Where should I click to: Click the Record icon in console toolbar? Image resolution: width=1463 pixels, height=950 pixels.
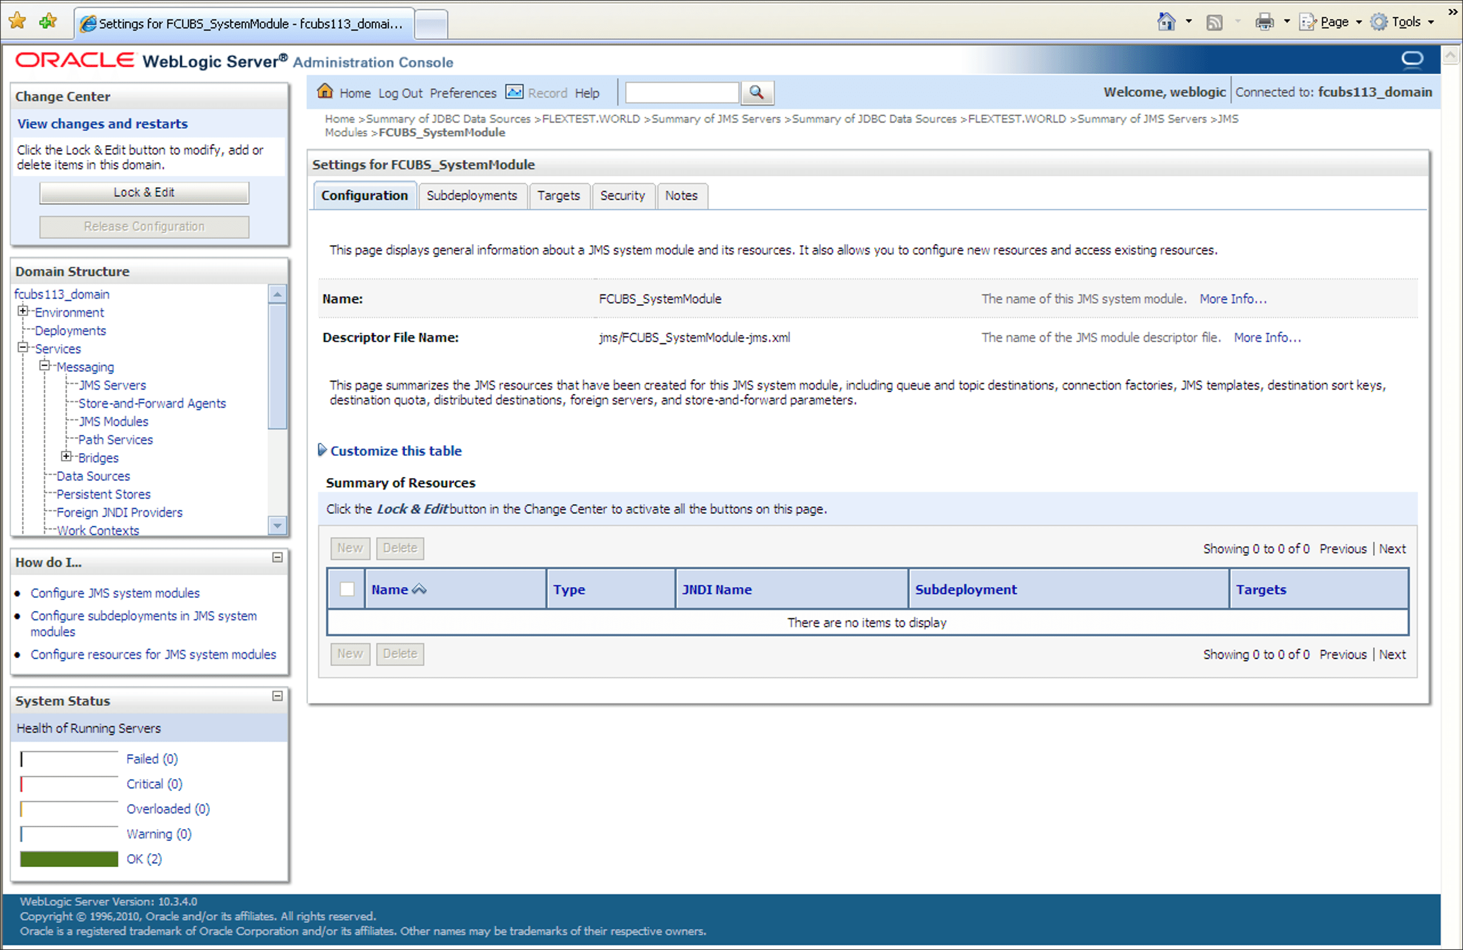(514, 92)
